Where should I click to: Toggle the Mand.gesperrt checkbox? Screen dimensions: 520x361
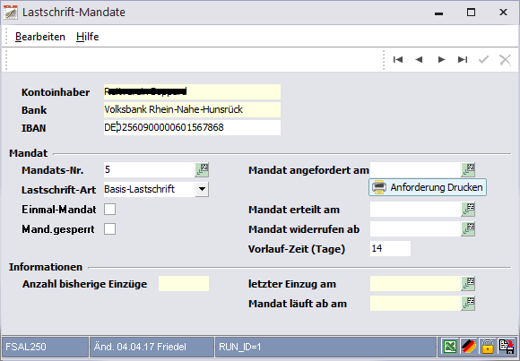[109, 229]
